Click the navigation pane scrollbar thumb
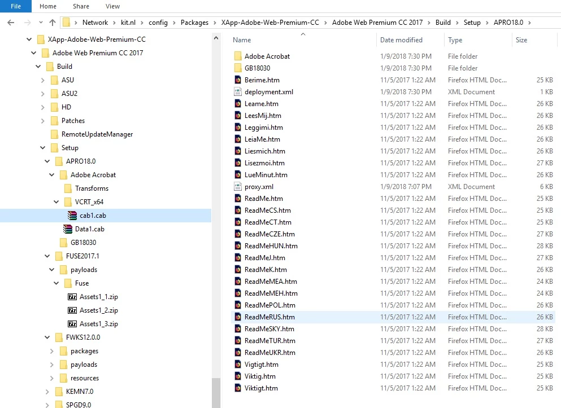 (216, 393)
